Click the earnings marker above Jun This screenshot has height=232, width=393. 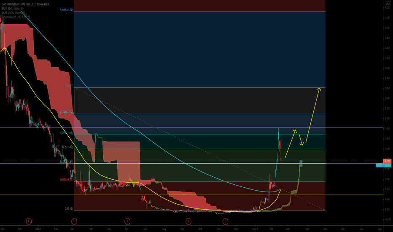[127, 221]
